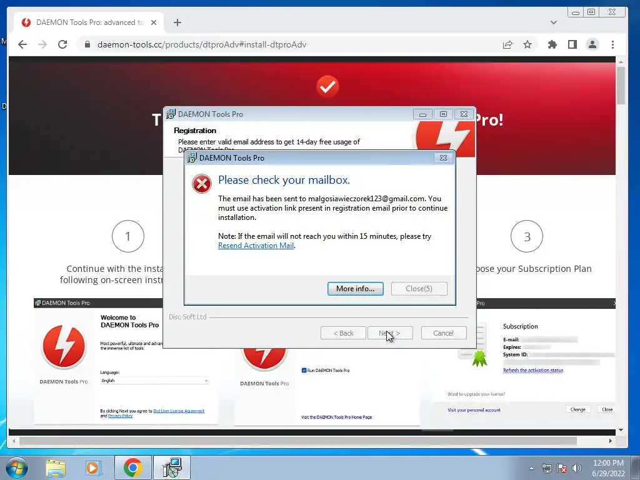Click the DAEMON Tools logo in welcome screenshot
Viewport: 640px width, 480px height.
tap(64, 346)
